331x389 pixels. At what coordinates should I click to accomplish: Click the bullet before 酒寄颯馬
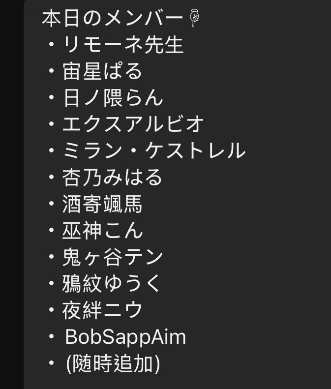[51, 204]
